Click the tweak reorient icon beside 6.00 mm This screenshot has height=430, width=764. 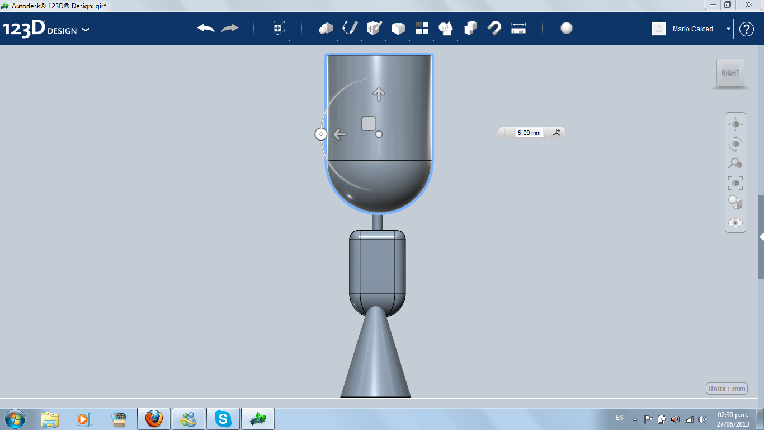(557, 133)
